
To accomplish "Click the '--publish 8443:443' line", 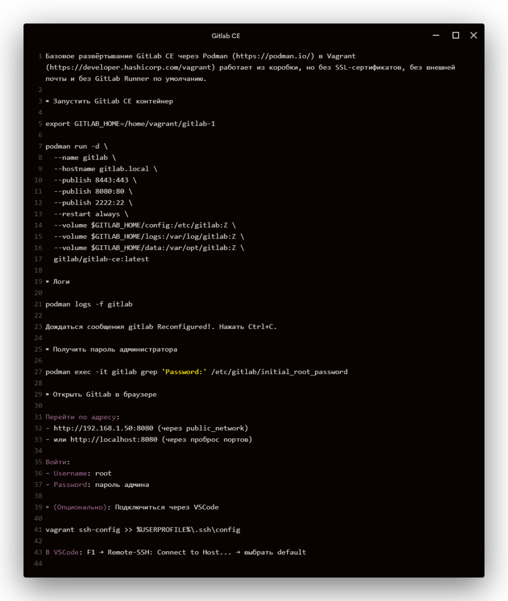I will point(95,180).
